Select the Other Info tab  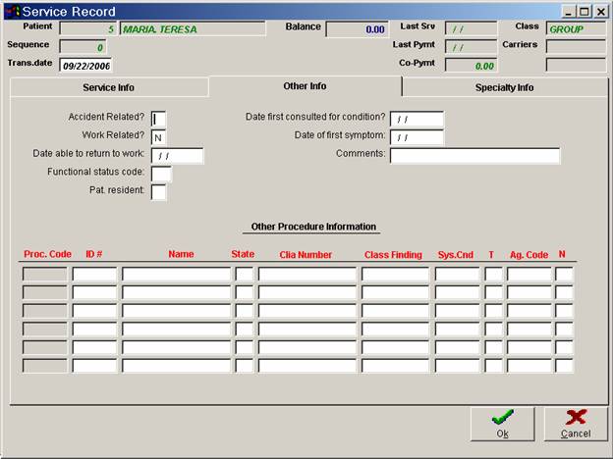coord(305,86)
